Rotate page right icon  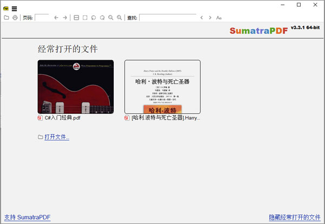click(102, 18)
